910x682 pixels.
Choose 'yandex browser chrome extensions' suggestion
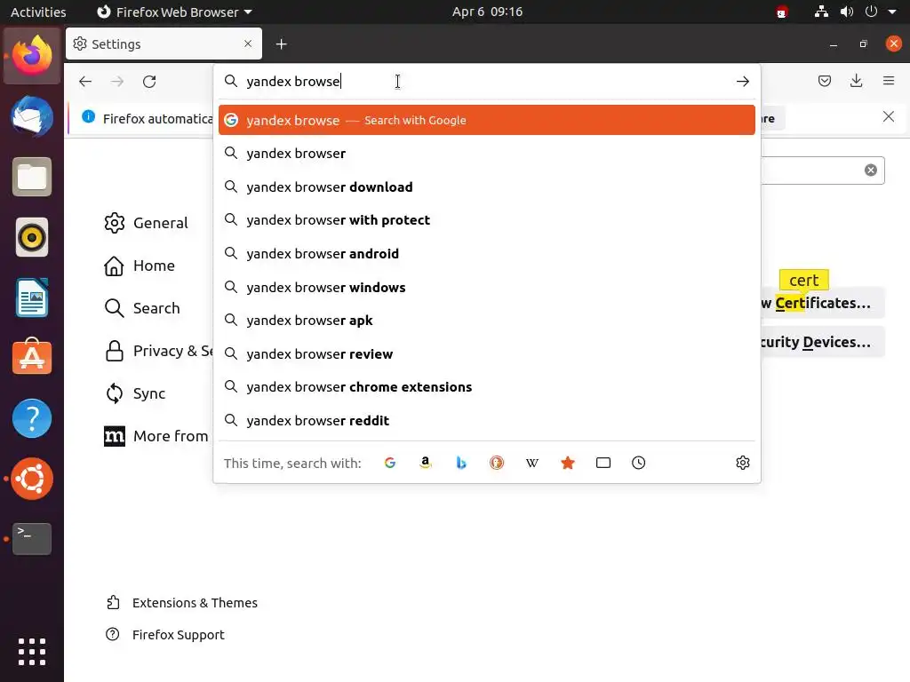[486, 387]
